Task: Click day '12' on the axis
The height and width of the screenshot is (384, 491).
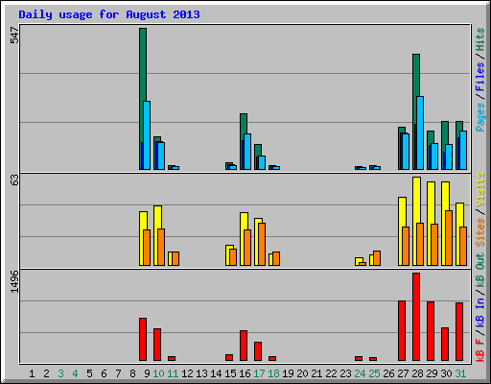Action: 187,373
